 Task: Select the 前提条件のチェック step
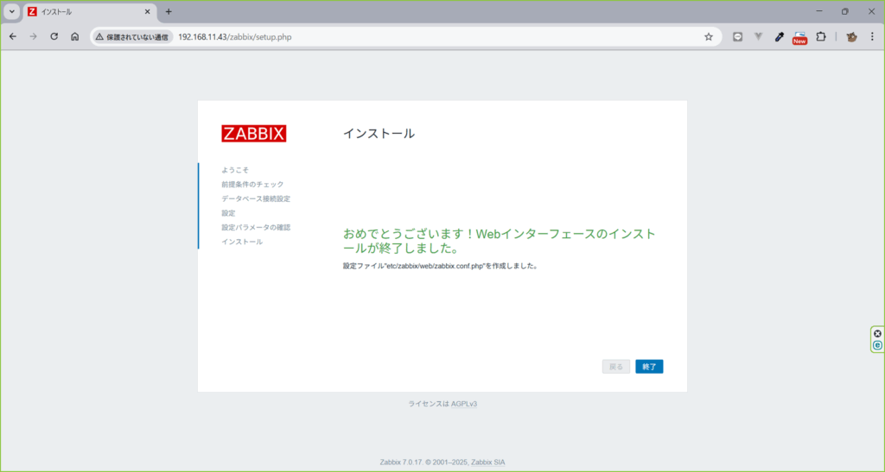252,184
